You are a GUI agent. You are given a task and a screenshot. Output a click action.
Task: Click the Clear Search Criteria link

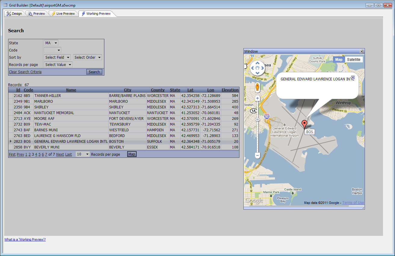coord(25,72)
